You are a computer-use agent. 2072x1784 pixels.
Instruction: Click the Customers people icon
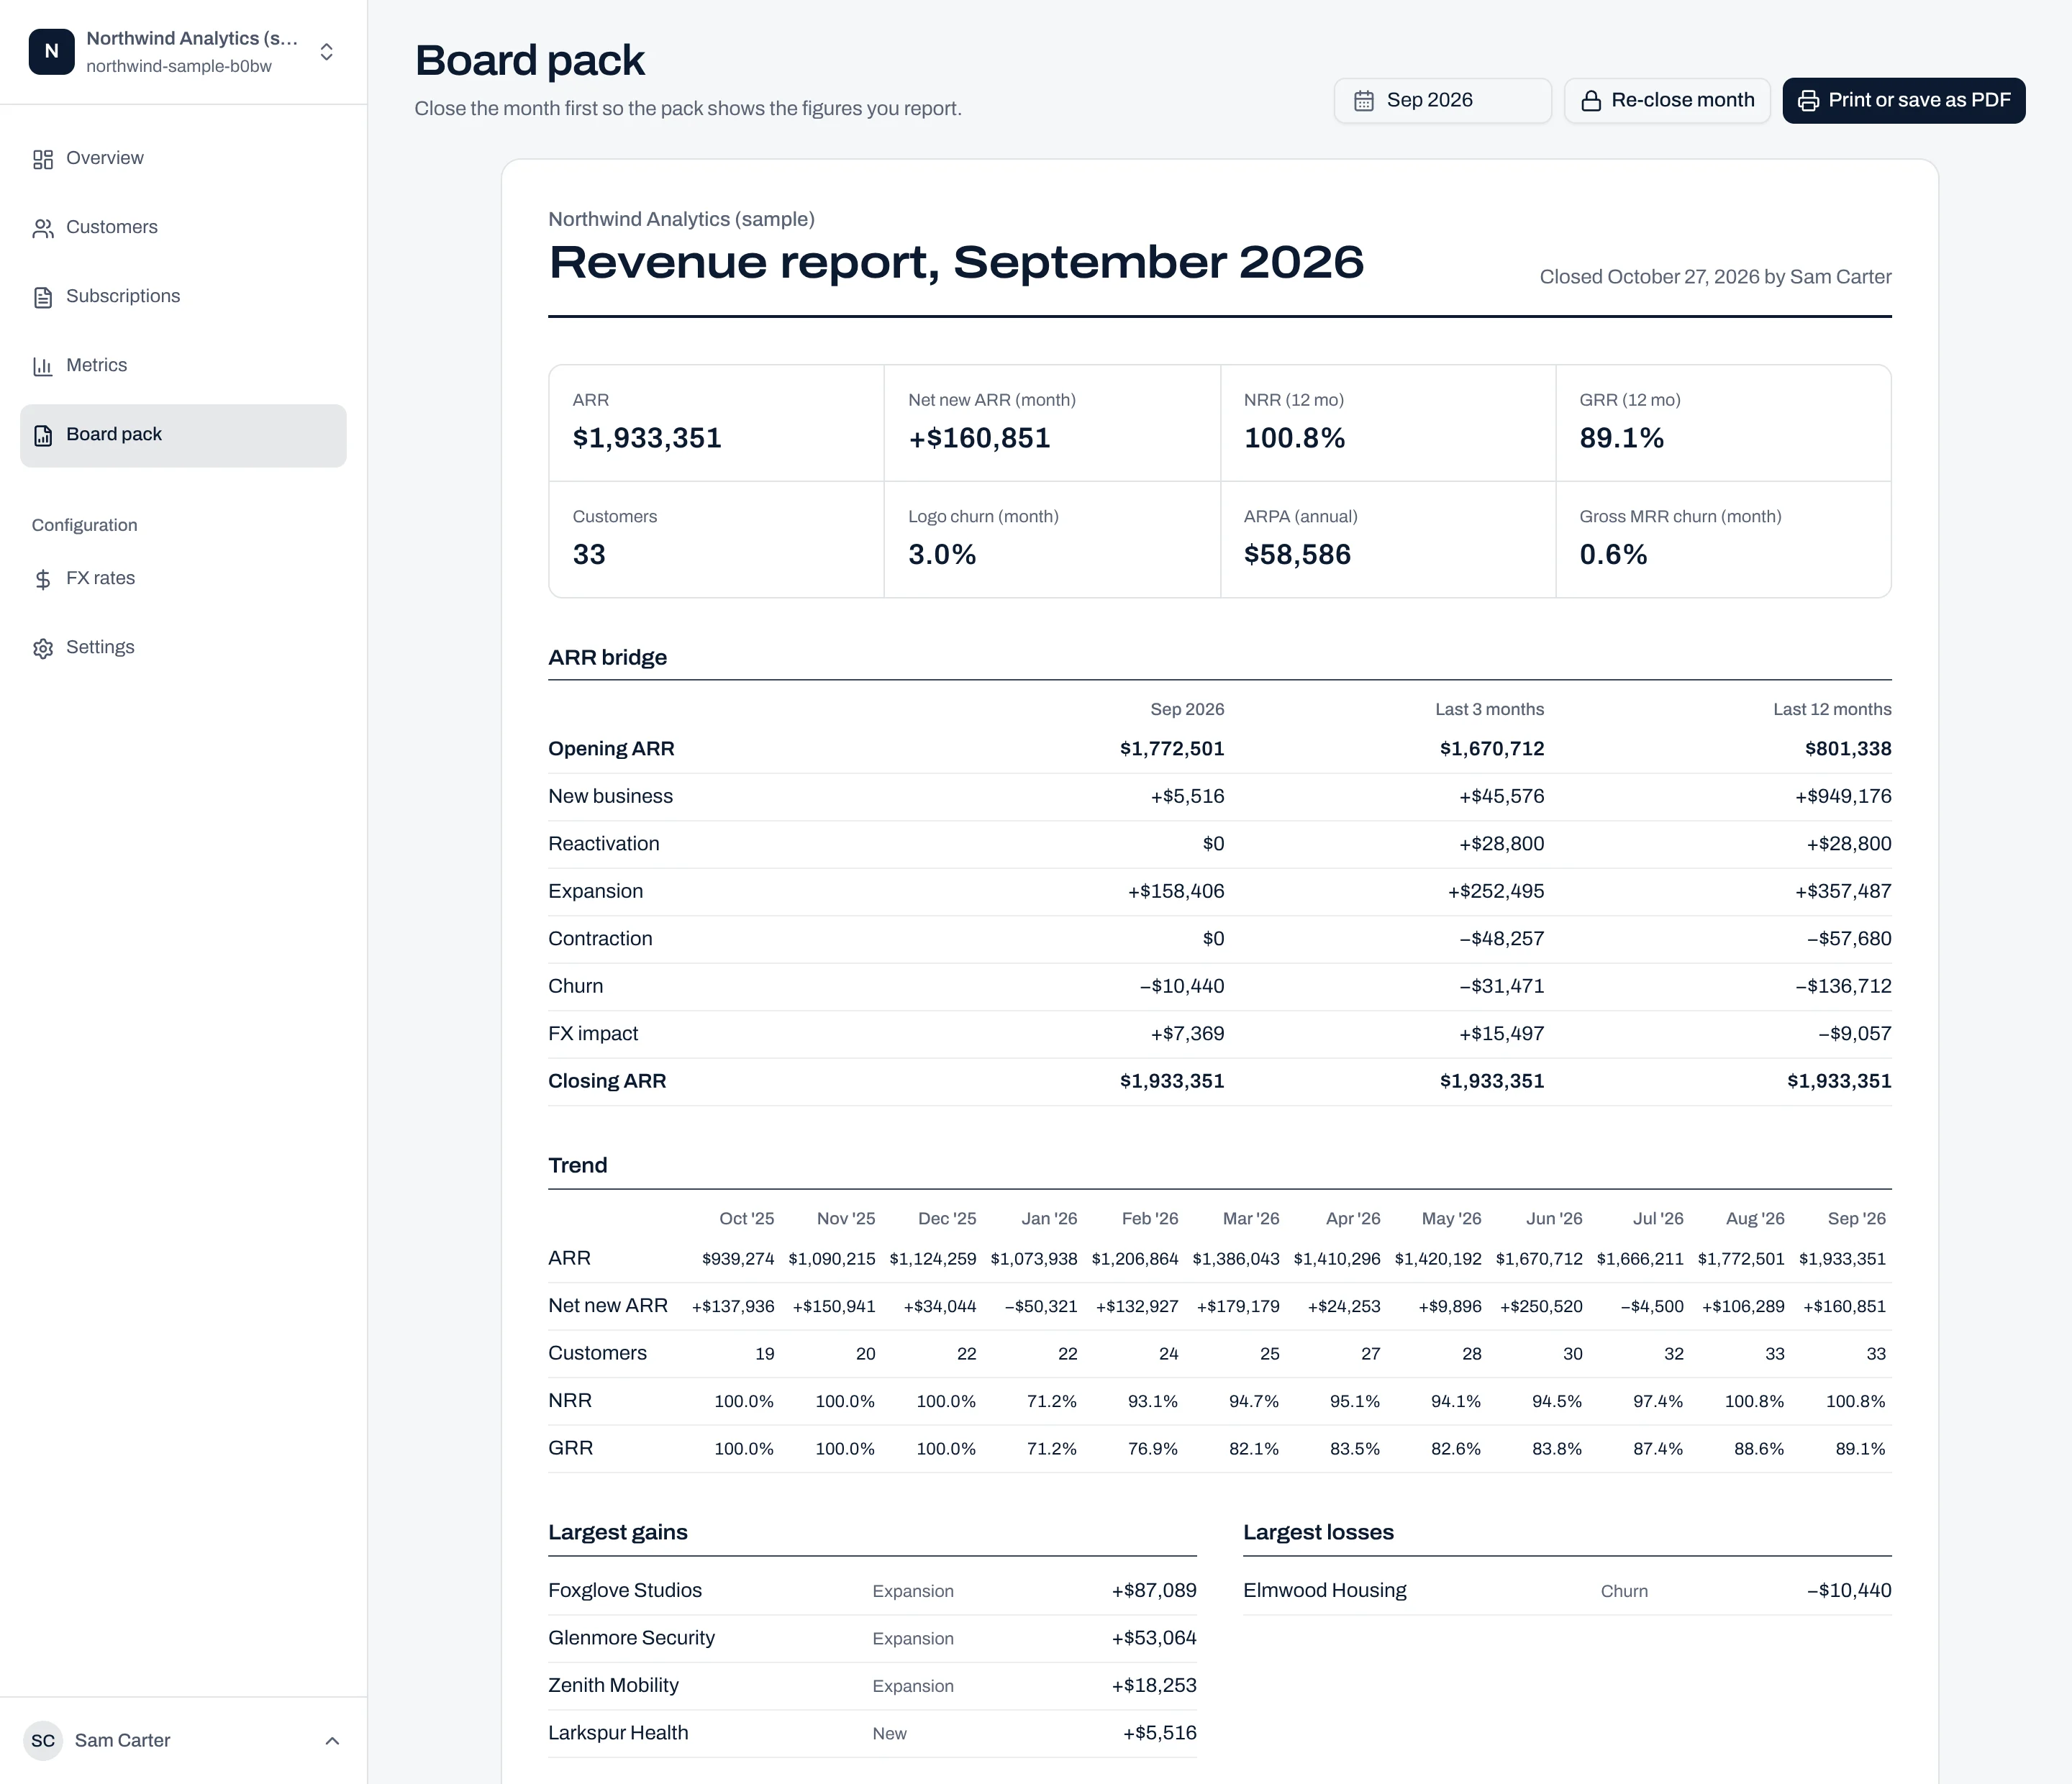coord(43,229)
